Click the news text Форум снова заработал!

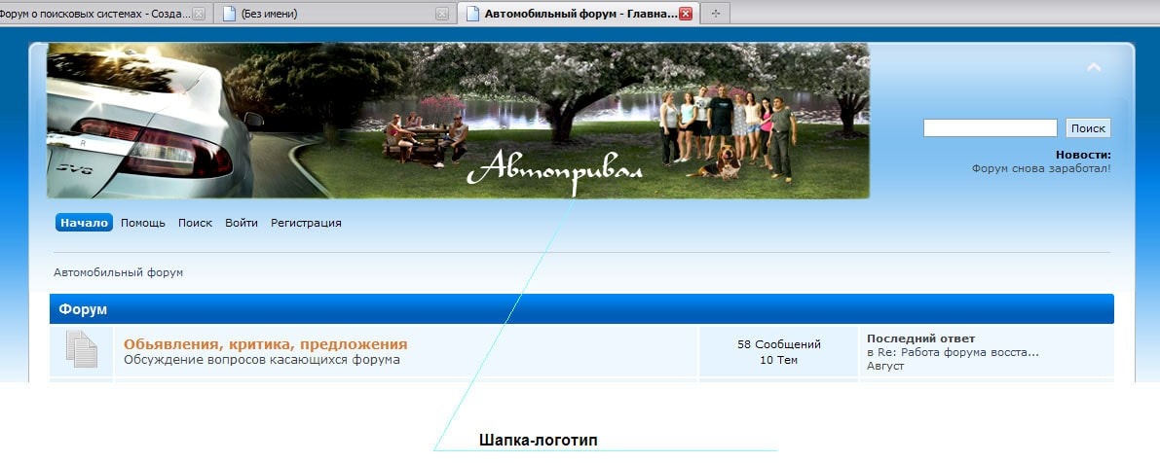[1041, 168]
